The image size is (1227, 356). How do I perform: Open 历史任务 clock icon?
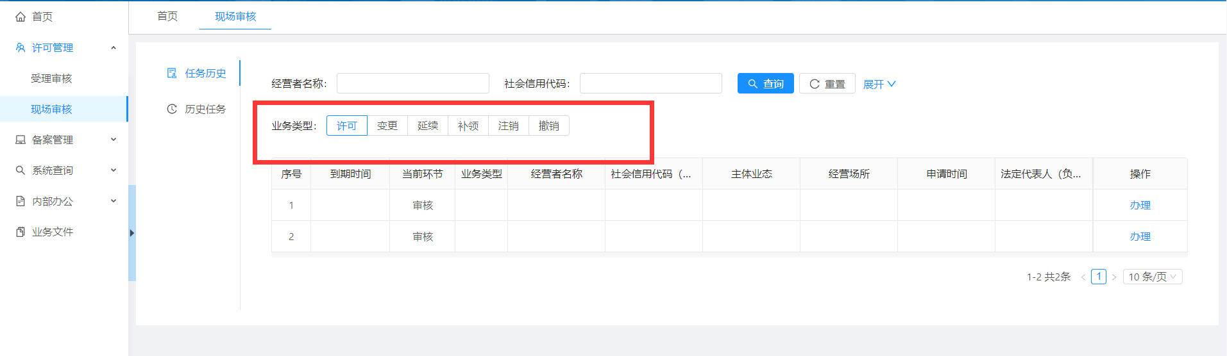point(172,109)
